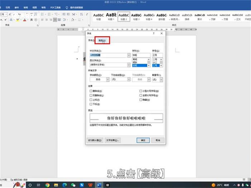Justify the paragraph text

tap(55, 20)
